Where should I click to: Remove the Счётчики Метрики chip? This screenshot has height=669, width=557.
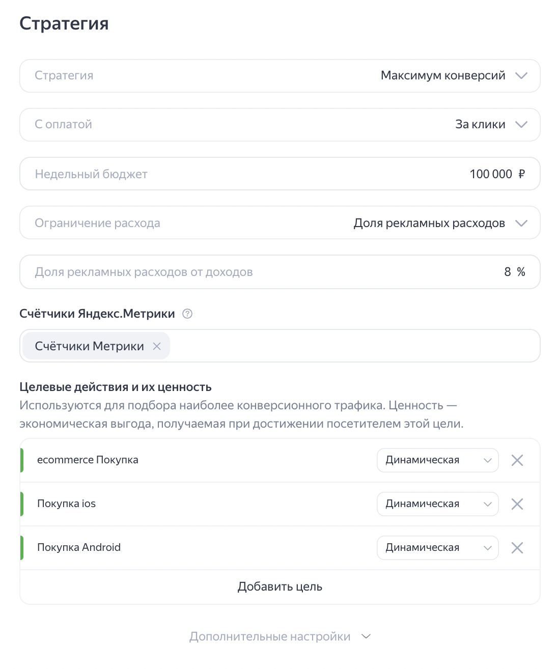coord(157,346)
